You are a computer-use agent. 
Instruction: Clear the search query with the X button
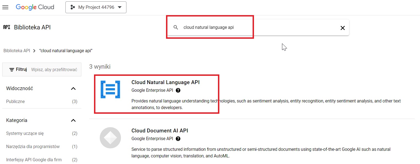[342, 28]
